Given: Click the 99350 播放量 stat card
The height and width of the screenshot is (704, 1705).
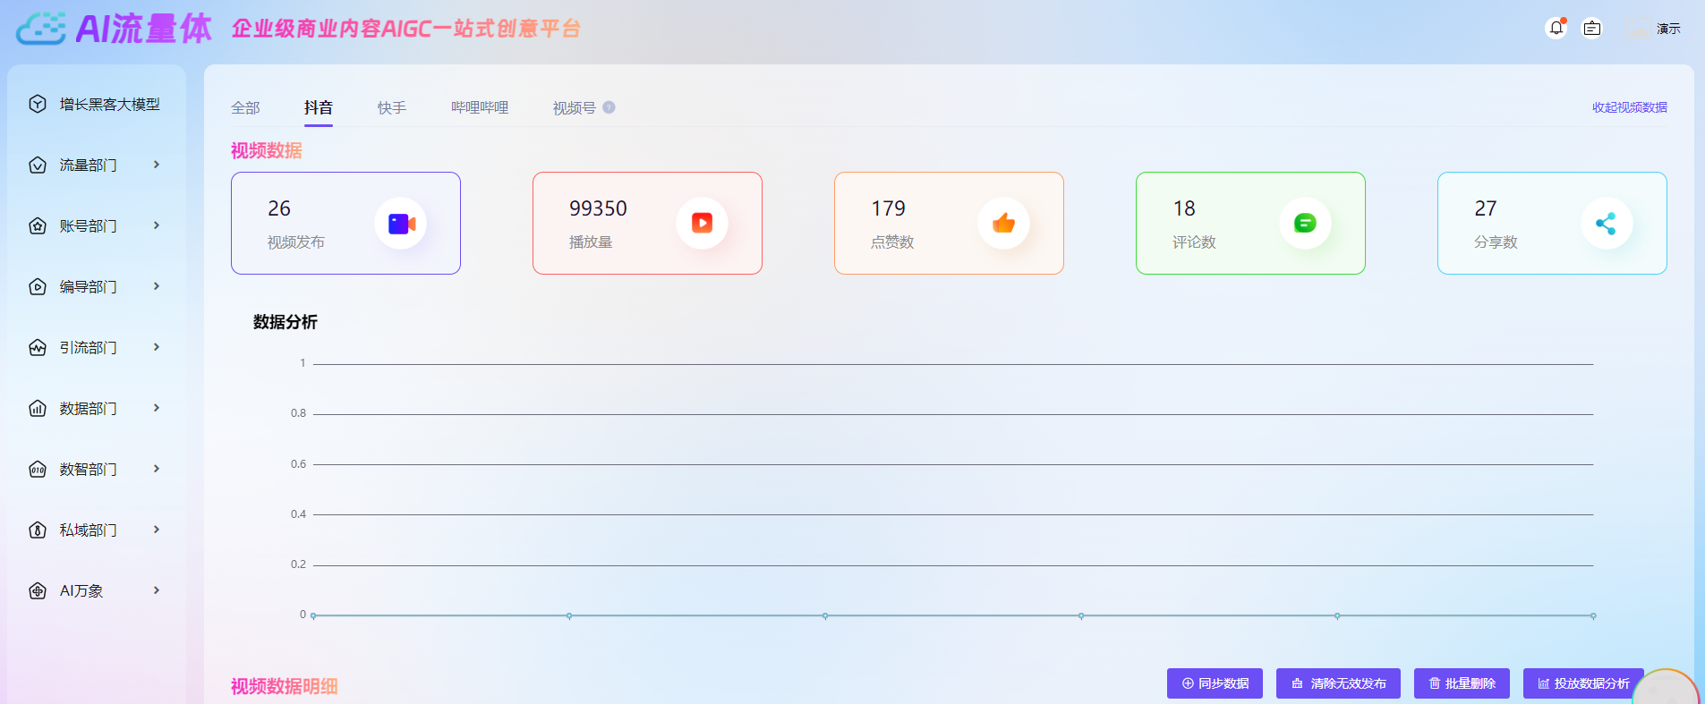Looking at the screenshot, I should point(647,223).
